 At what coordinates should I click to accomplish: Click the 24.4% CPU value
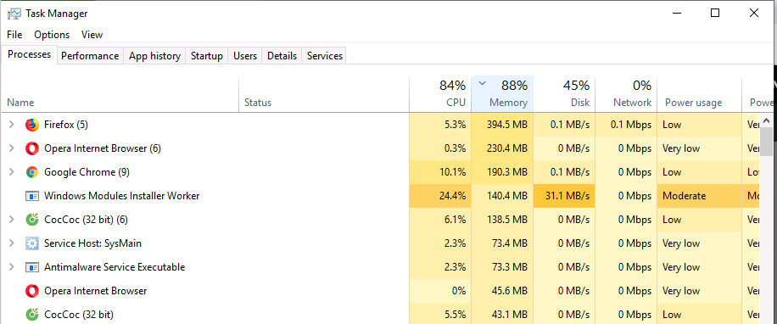point(452,196)
